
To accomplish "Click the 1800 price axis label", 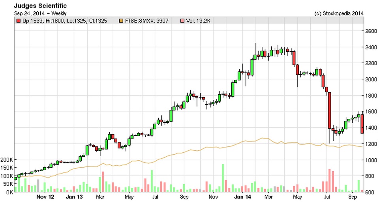I will [x=371, y=95].
